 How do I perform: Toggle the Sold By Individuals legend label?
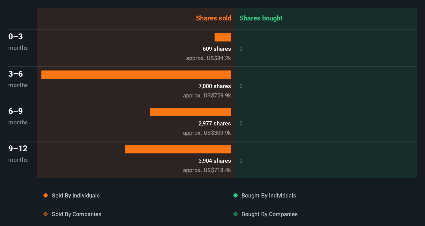(x=76, y=195)
